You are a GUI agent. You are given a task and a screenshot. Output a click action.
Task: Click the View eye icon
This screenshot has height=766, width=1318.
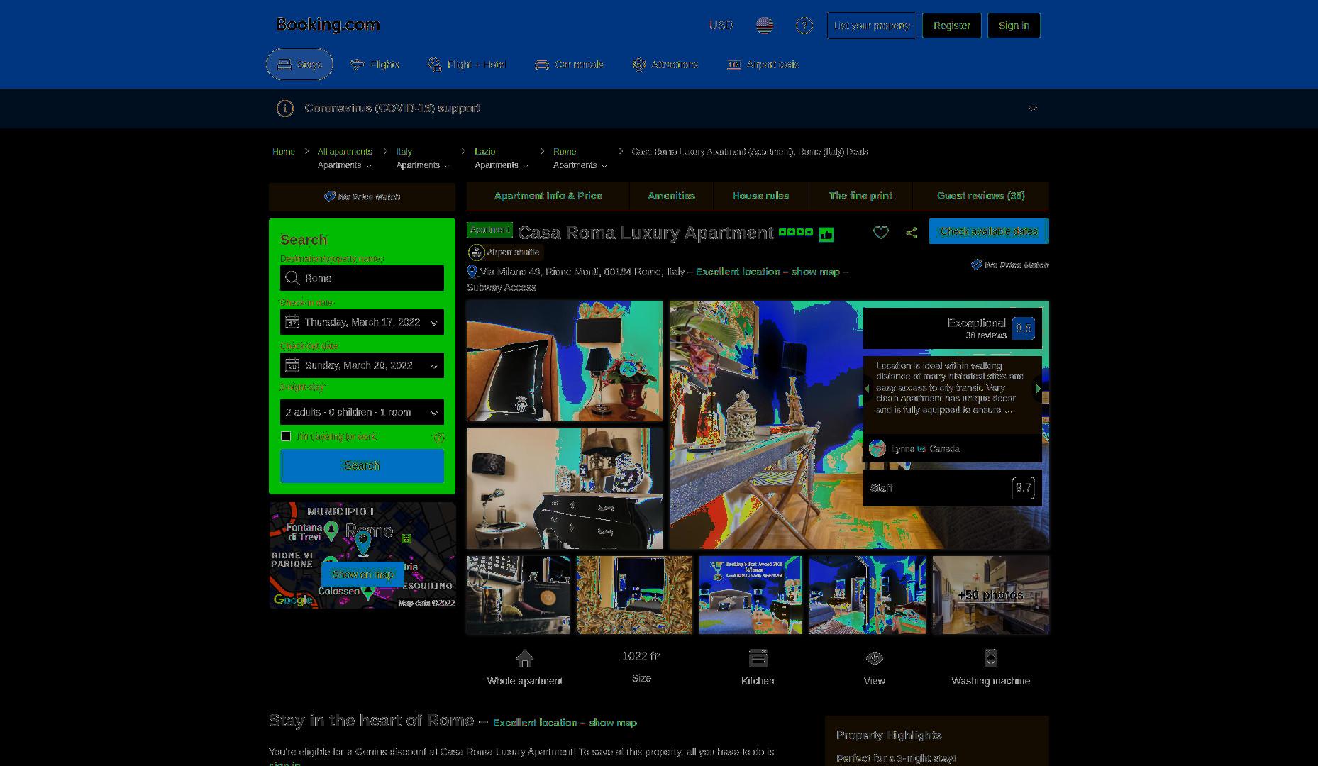pyautogui.click(x=875, y=659)
